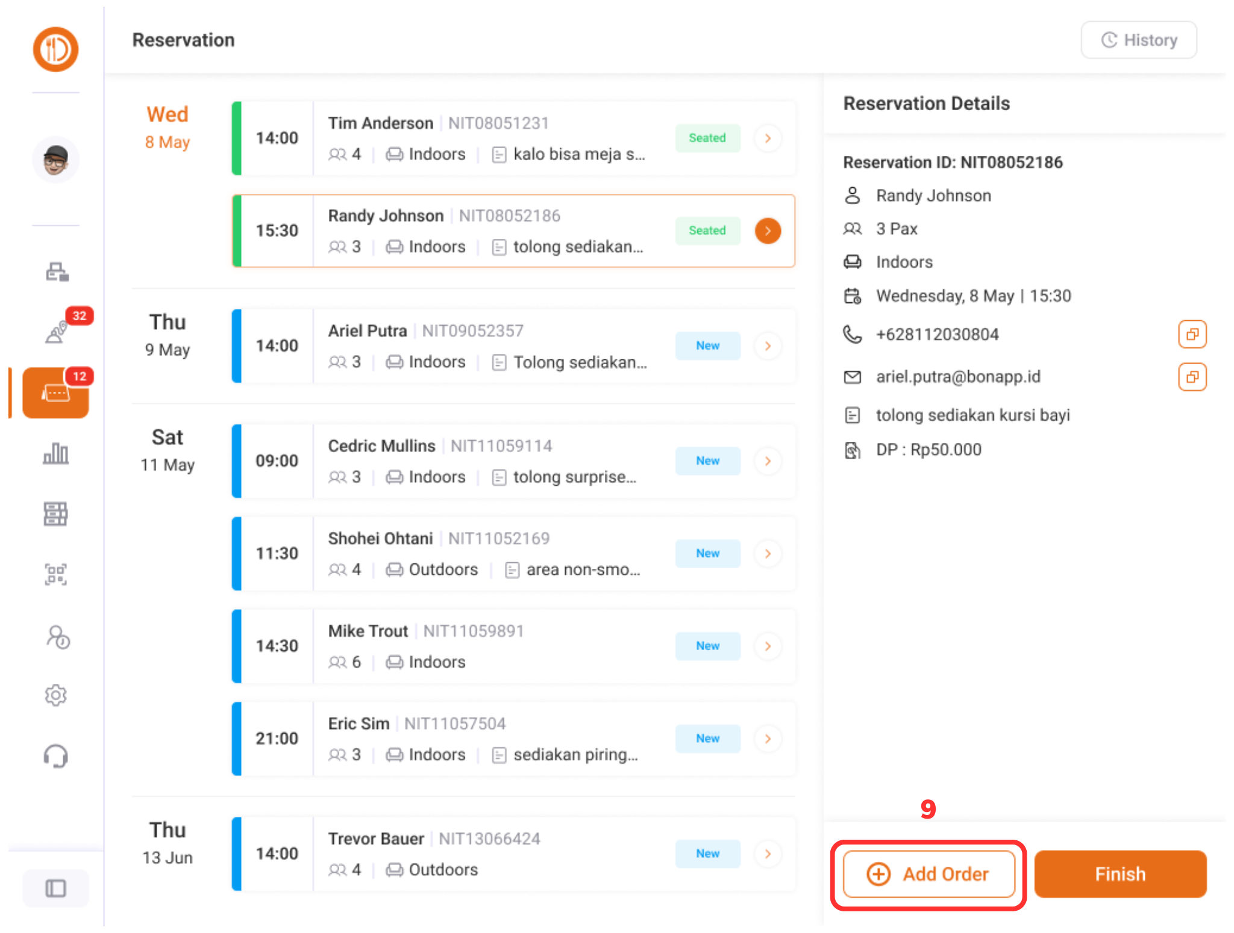
Task: Open the orders icon with 32 badge
Action: pyautogui.click(x=57, y=332)
